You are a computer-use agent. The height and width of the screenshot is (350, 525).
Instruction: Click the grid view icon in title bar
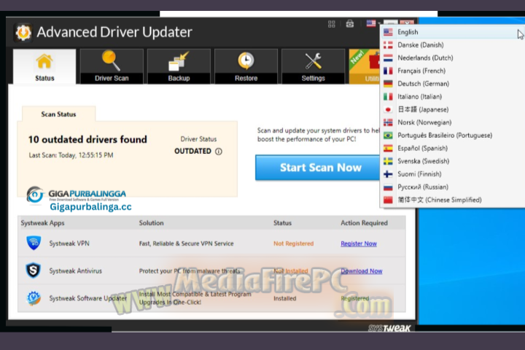pos(332,24)
